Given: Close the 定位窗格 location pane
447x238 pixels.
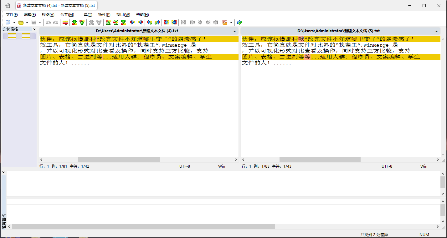Looking at the screenshot, I should click(34, 29).
